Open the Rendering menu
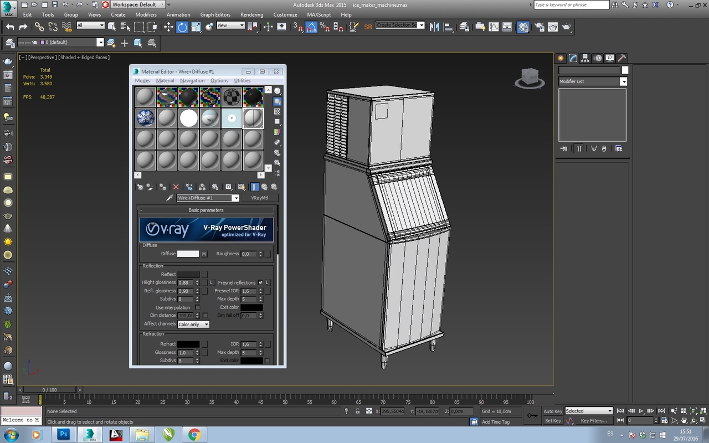This screenshot has height=443, width=709. 251,14
